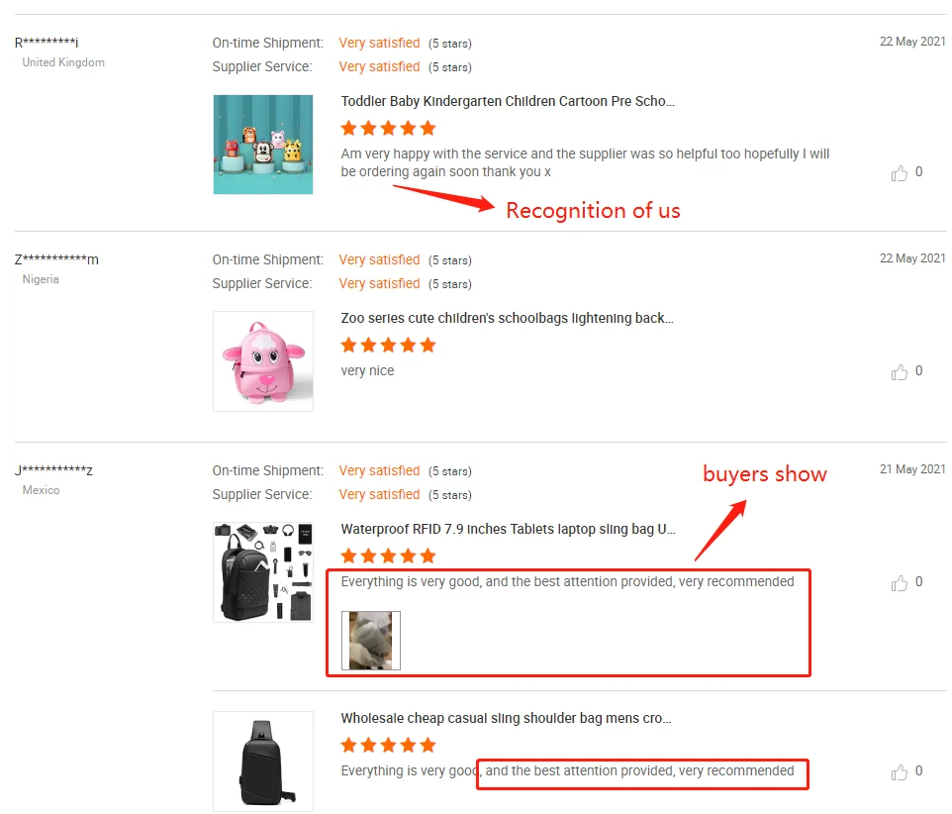Open 'Toddler Baby Kindergarten Children Cartoon' product link

(x=508, y=101)
